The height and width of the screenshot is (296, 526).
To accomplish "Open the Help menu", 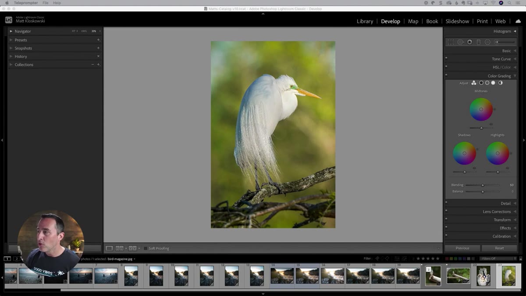I will [57, 3].
